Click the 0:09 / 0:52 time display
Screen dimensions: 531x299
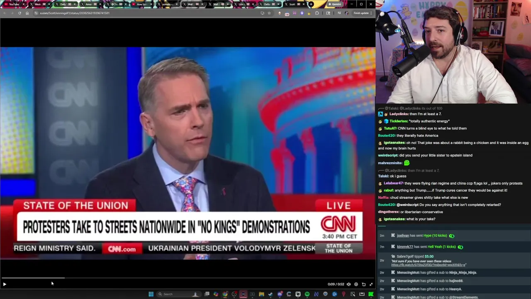coord(336,284)
